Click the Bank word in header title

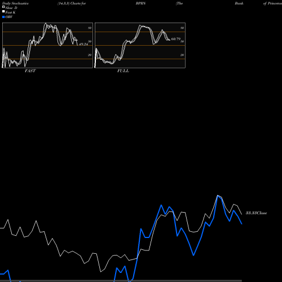click(239, 3)
